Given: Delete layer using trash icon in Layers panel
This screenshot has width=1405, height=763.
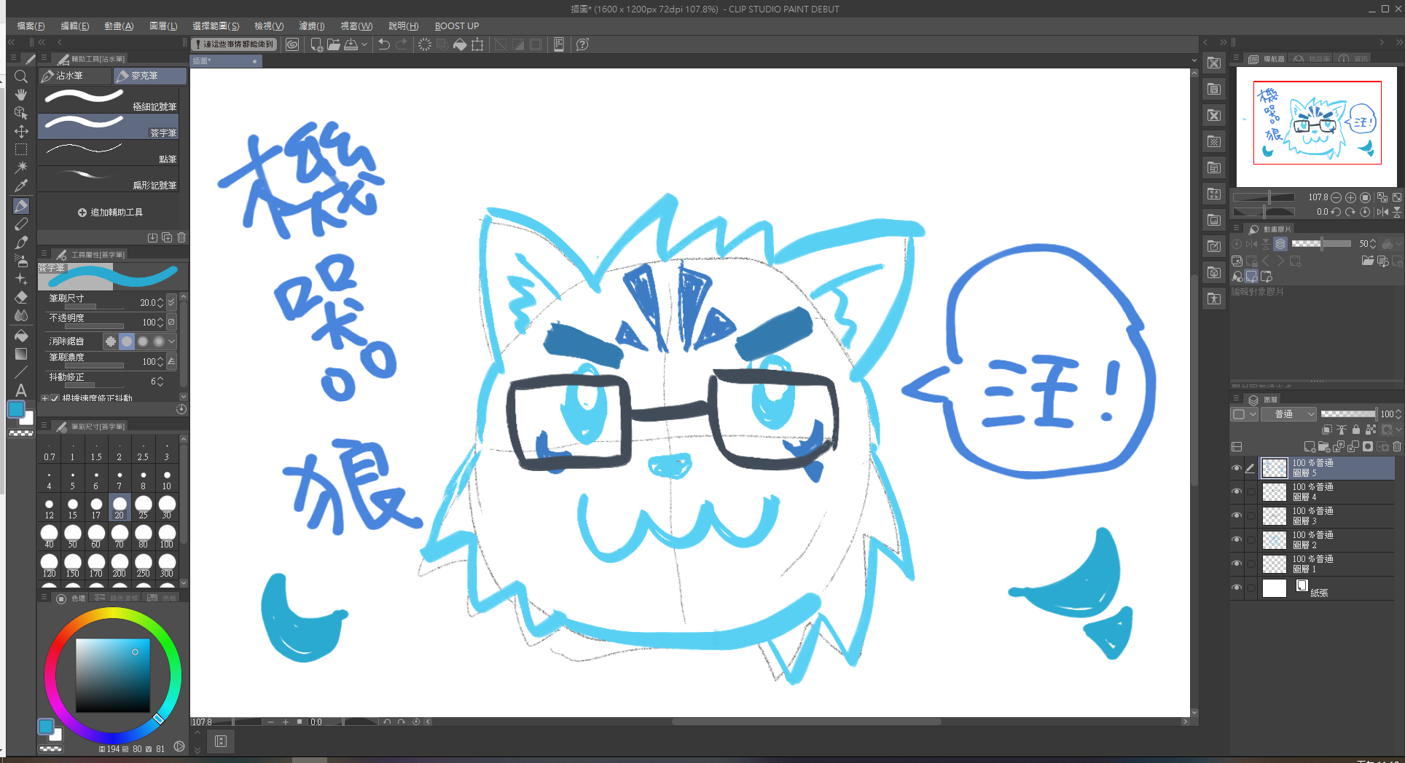Looking at the screenshot, I should point(1397,446).
